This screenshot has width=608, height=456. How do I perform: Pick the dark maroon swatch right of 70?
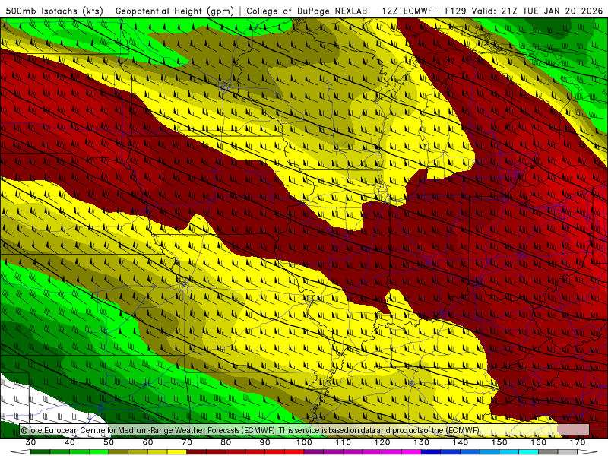click(197, 452)
